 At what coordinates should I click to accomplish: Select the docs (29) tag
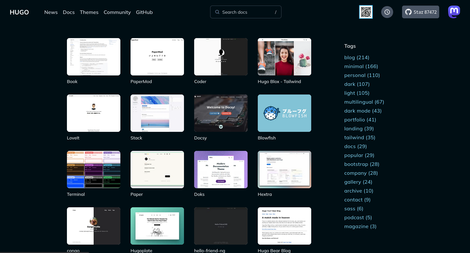tap(355, 146)
